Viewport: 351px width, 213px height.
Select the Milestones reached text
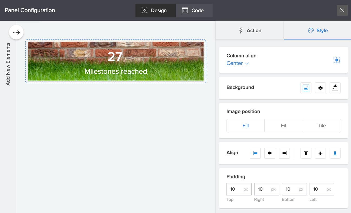point(116,71)
